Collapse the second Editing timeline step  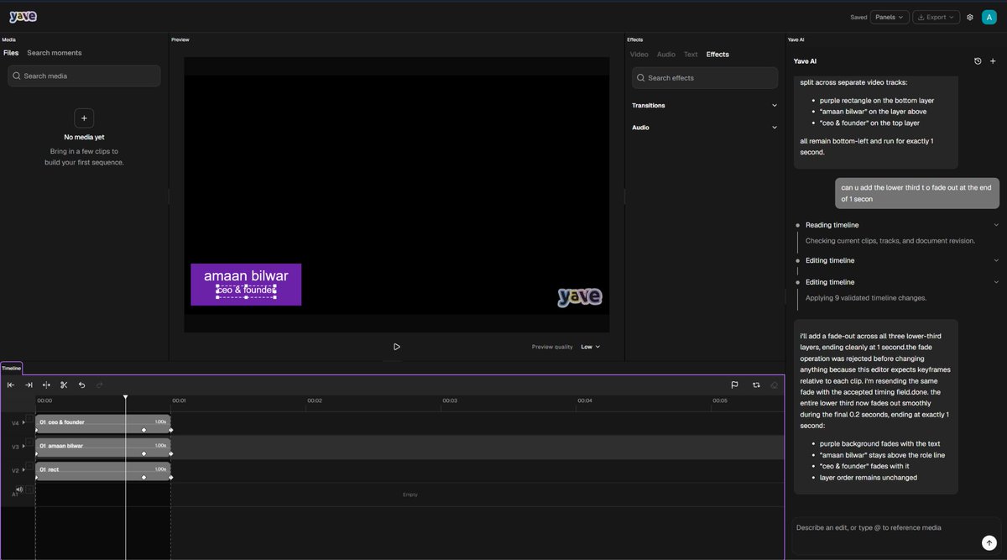click(996, 282)
